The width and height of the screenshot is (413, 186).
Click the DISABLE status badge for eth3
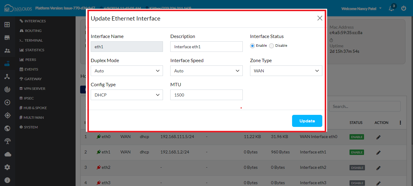[x=357, y=183]
